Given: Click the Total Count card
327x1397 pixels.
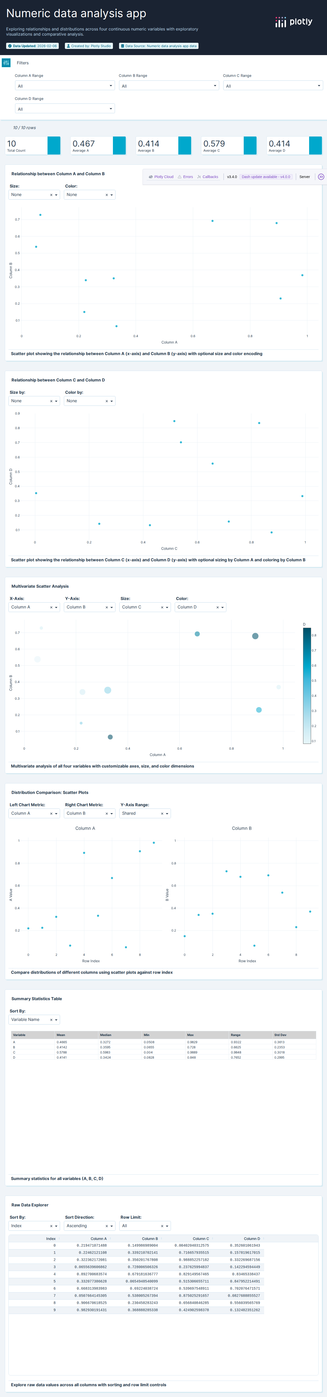Looking at the screenshot, I should click(x=33, y=146).
